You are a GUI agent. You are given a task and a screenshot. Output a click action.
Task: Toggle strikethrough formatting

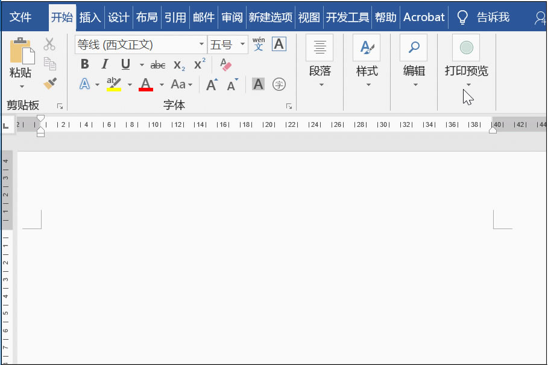(158, 65)
